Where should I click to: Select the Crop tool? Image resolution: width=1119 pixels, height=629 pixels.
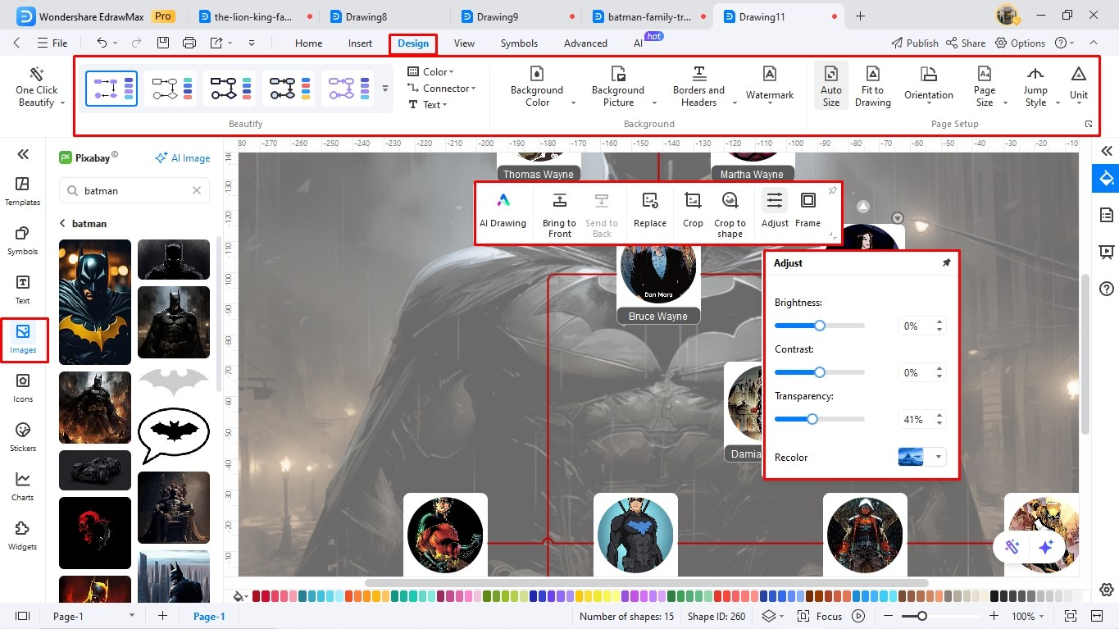click(x=693, y=211)
